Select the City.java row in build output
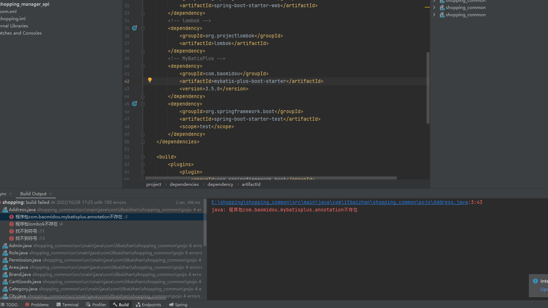Screen dimensions: 548x308 [101, 296]
